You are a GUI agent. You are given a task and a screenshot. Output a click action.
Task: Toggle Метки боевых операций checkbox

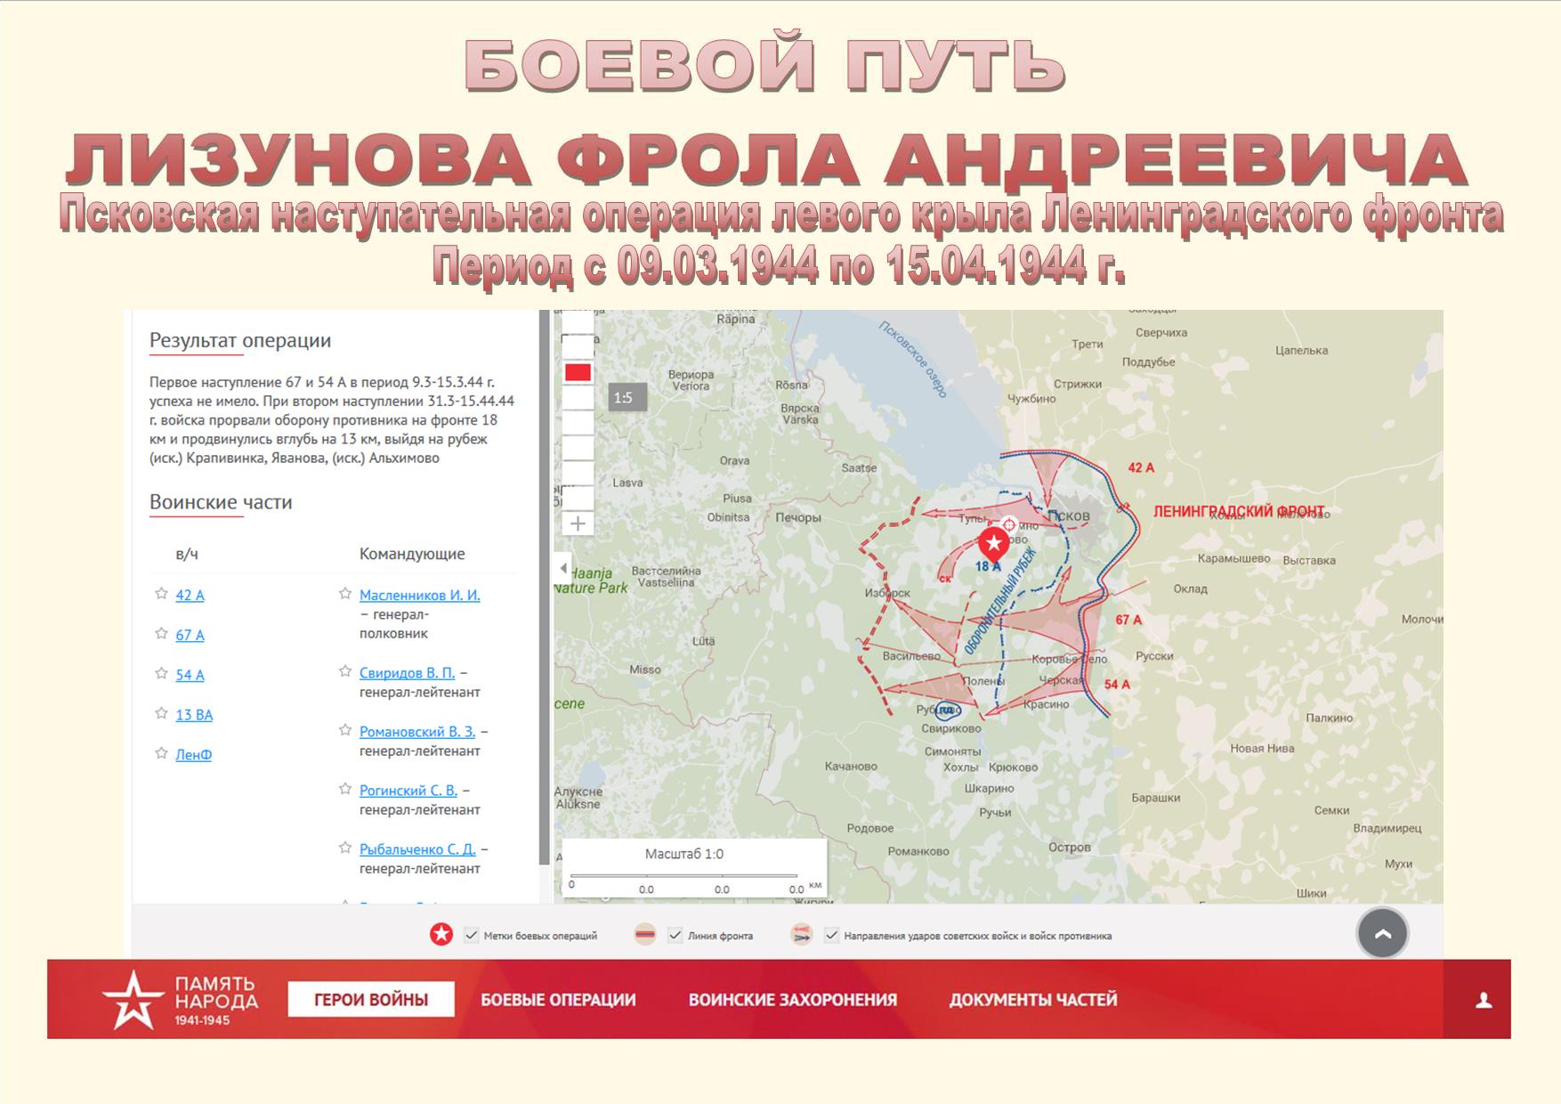[472, 935]
